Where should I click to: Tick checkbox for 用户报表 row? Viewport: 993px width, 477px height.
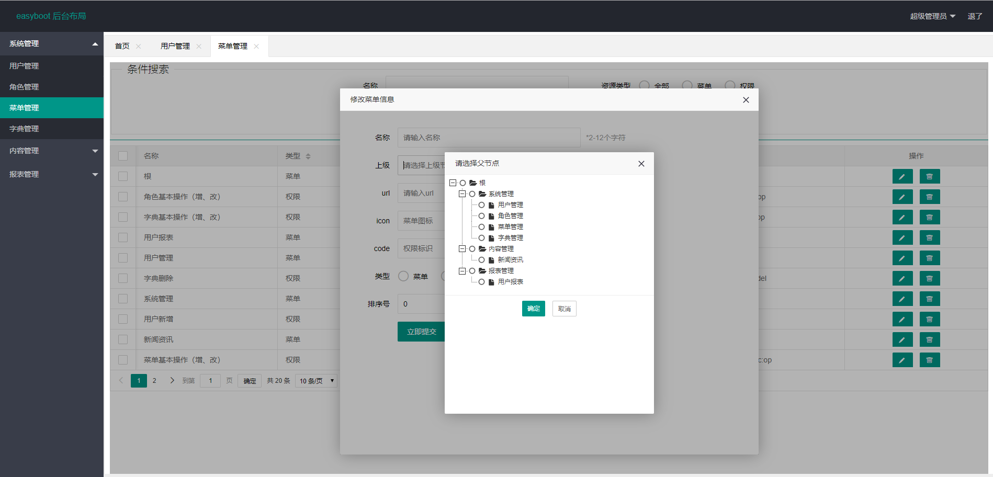point(123,237)
